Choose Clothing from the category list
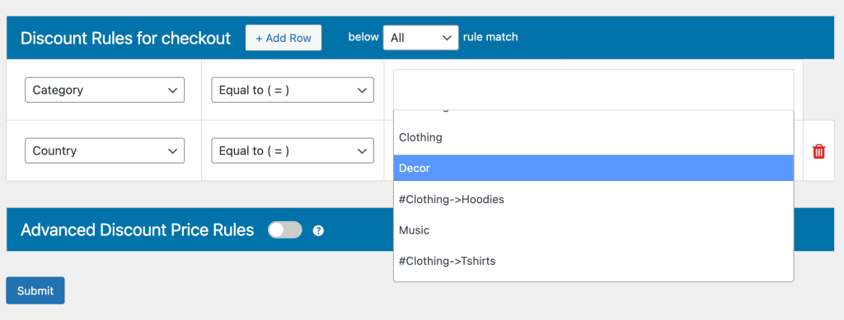The image size is (844, 320). tap(593, 137)
